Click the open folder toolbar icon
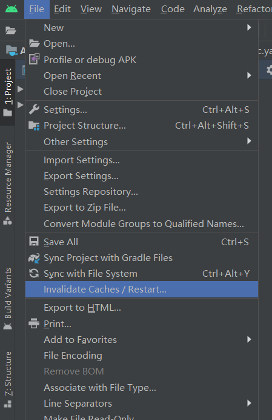The image size is (272, 420). (x=11, y=30)
